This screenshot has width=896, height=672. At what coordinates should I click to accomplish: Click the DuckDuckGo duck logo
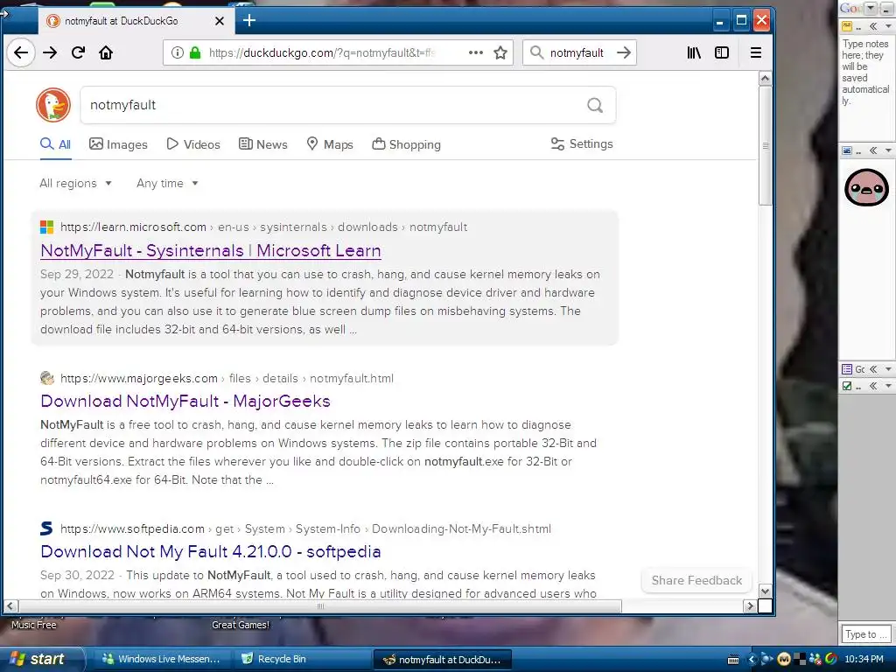(x=53, y=105)
